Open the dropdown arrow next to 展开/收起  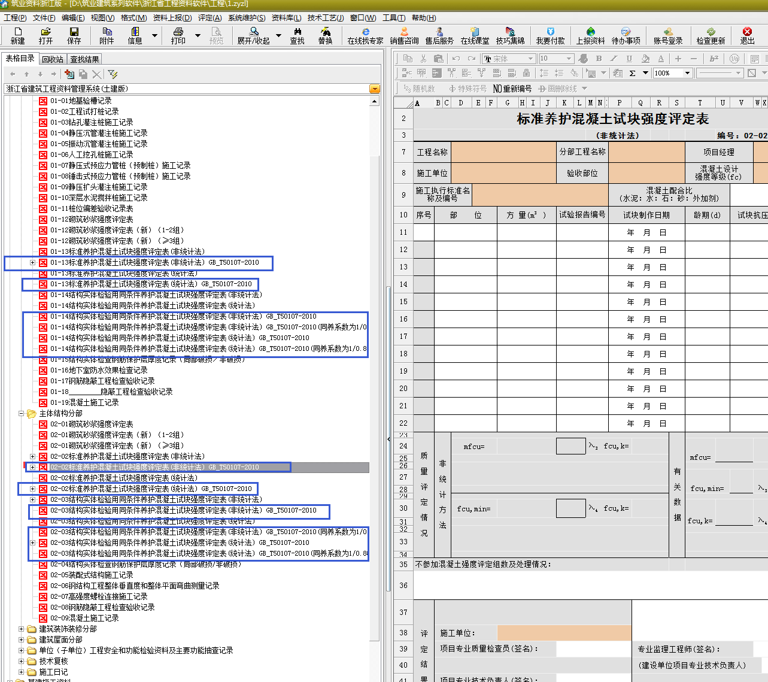pyautogui.click(x=278, y=35)
